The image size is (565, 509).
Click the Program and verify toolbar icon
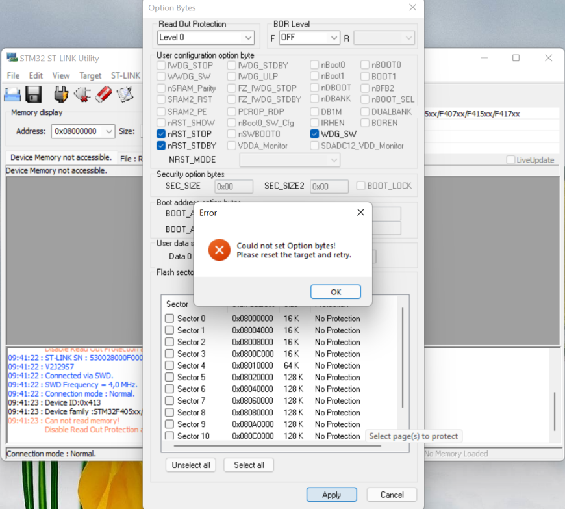(x=125, y=94)
